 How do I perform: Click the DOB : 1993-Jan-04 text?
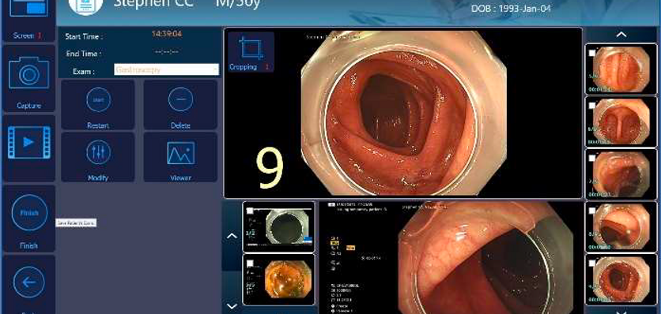pyautogui.click(x=511, y=9)
